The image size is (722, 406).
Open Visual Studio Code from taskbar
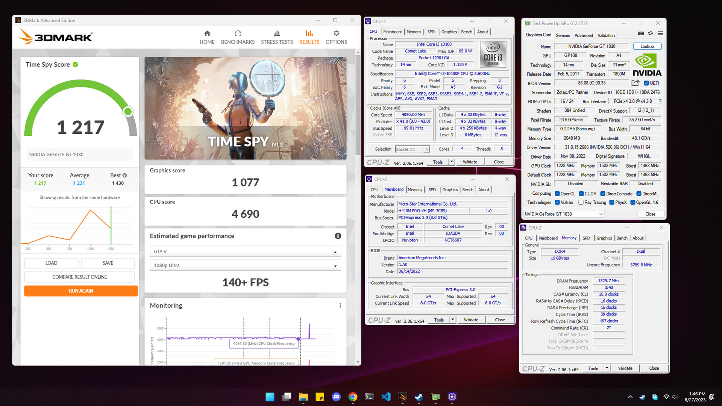point(386,397)
